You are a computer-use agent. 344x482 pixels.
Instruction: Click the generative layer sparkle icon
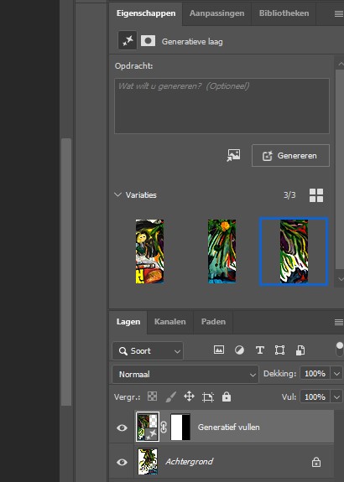128,41
